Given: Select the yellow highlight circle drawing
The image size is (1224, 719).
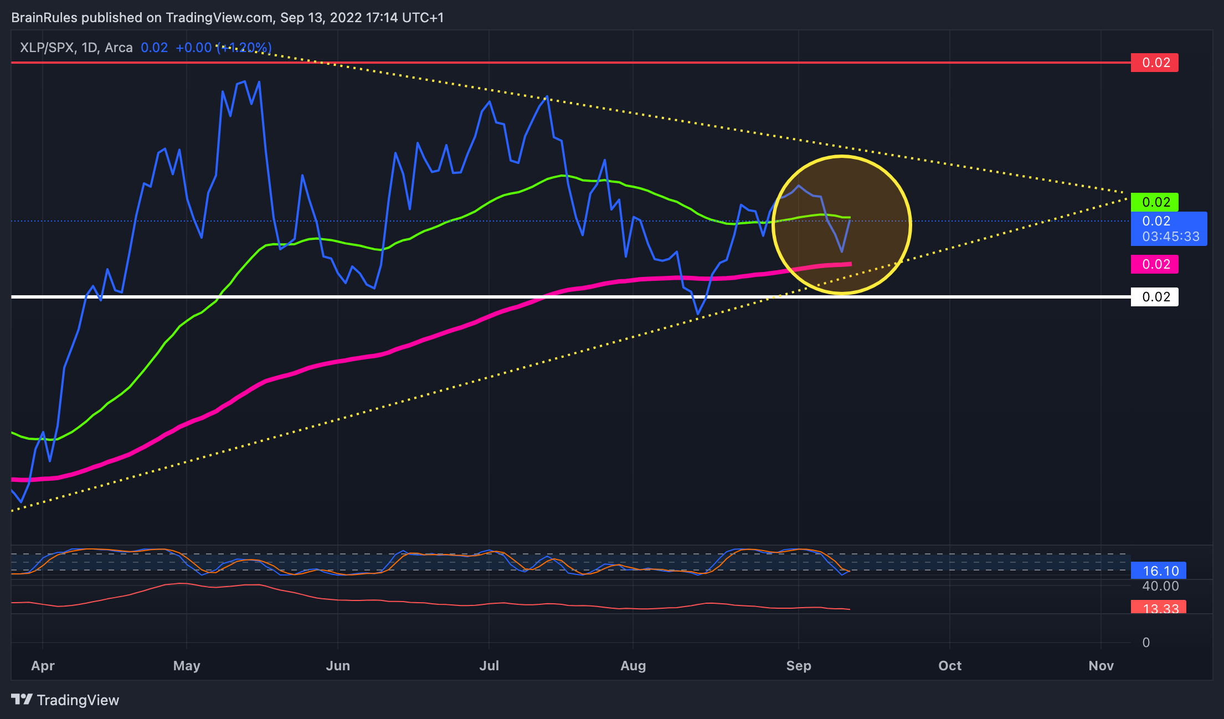Looking at the screenshot, I should pos(841,224).
